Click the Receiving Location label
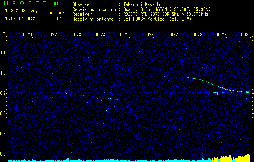The image size is (254, 162). tap(94, 9)
